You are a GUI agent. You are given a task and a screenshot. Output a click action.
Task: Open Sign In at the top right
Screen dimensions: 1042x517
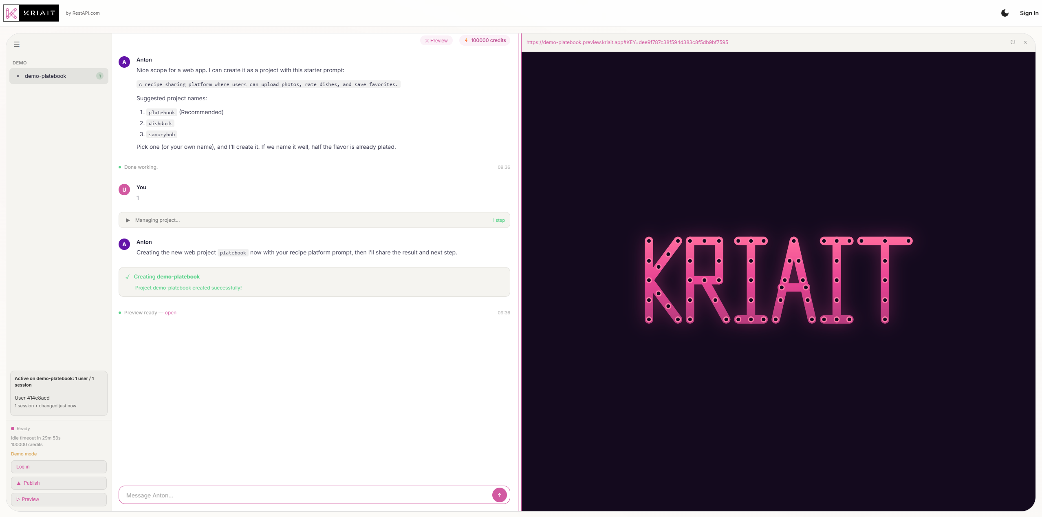1029,13
